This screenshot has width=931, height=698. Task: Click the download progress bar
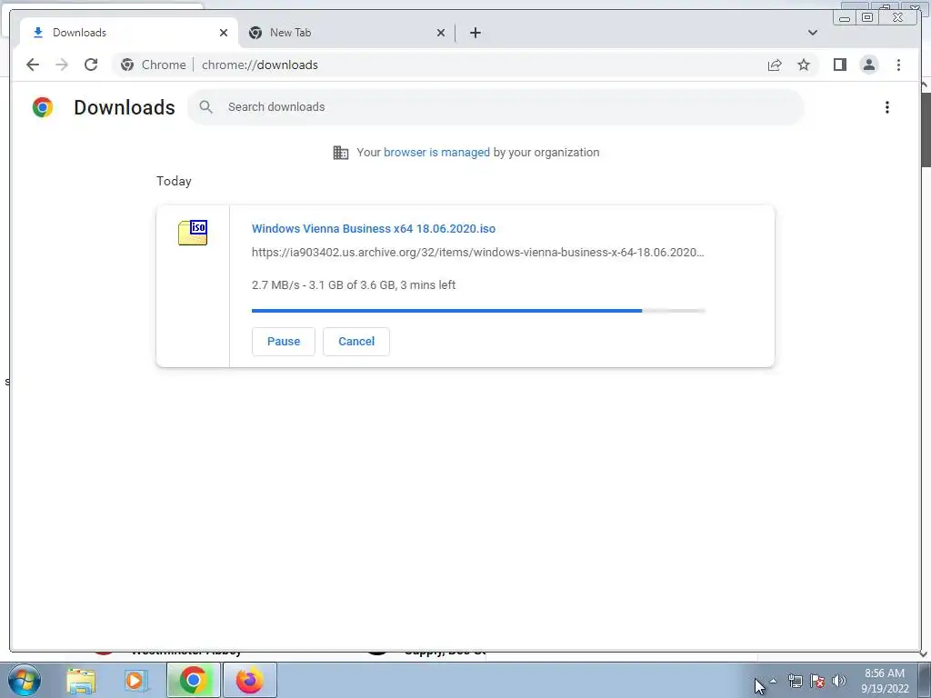[478, 311]
